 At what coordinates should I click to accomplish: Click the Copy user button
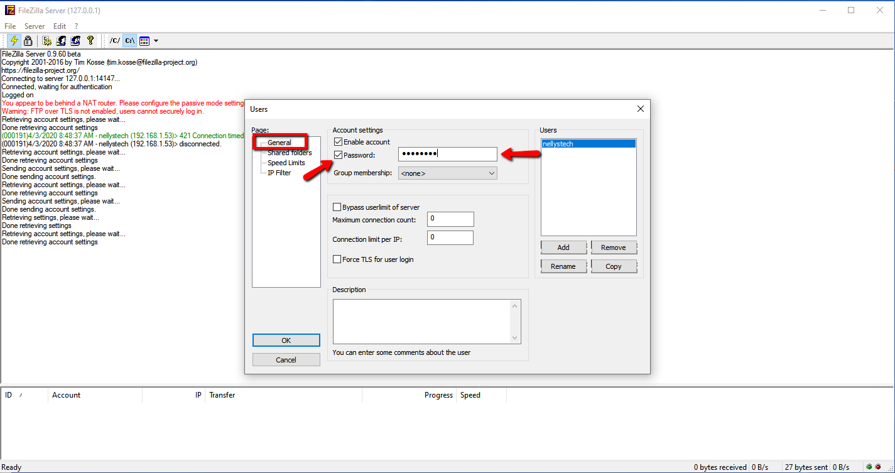614,266
